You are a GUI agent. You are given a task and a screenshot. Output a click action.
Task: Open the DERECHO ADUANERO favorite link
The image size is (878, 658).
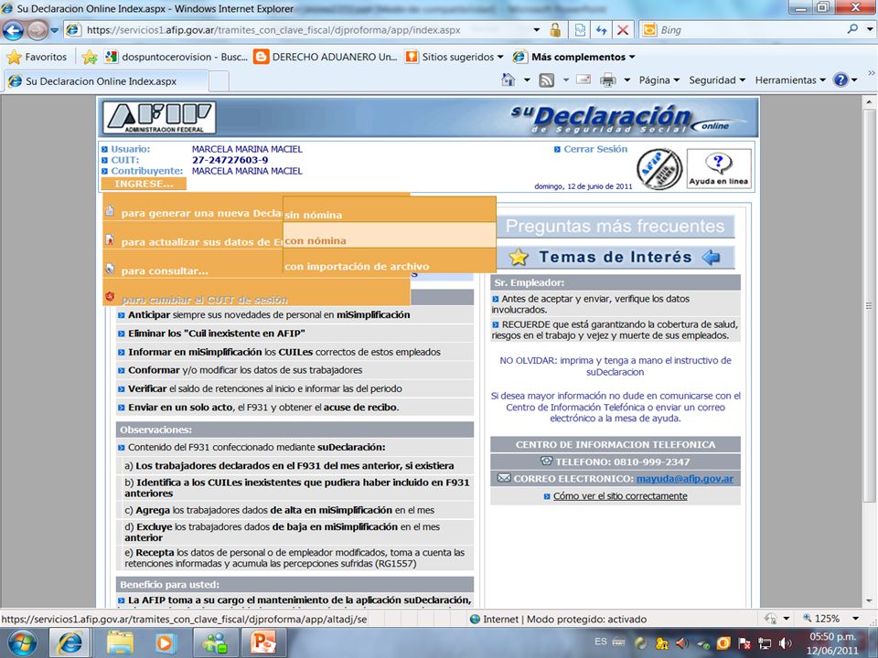click(326, 57)
